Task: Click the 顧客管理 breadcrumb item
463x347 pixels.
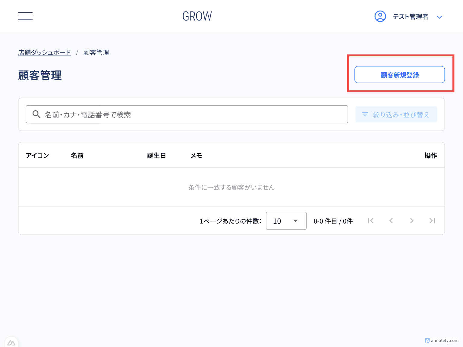Action: (96, 53)
